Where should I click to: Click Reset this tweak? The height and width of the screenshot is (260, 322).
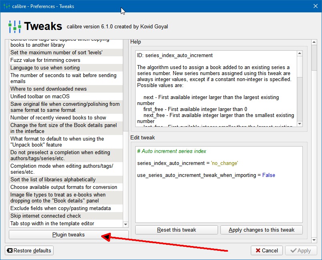(x=176, y=230)
